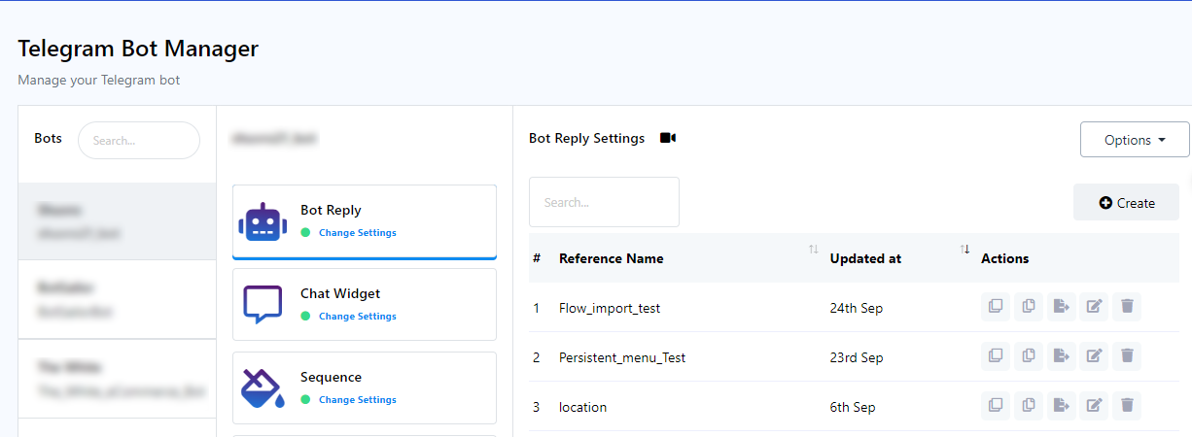Export the location bot reply
1192x437 pixels.
click(1061, 406)
